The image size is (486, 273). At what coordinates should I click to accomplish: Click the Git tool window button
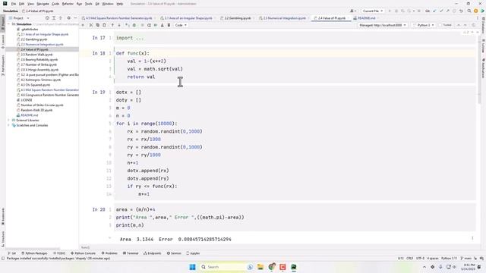click(12, 253)
